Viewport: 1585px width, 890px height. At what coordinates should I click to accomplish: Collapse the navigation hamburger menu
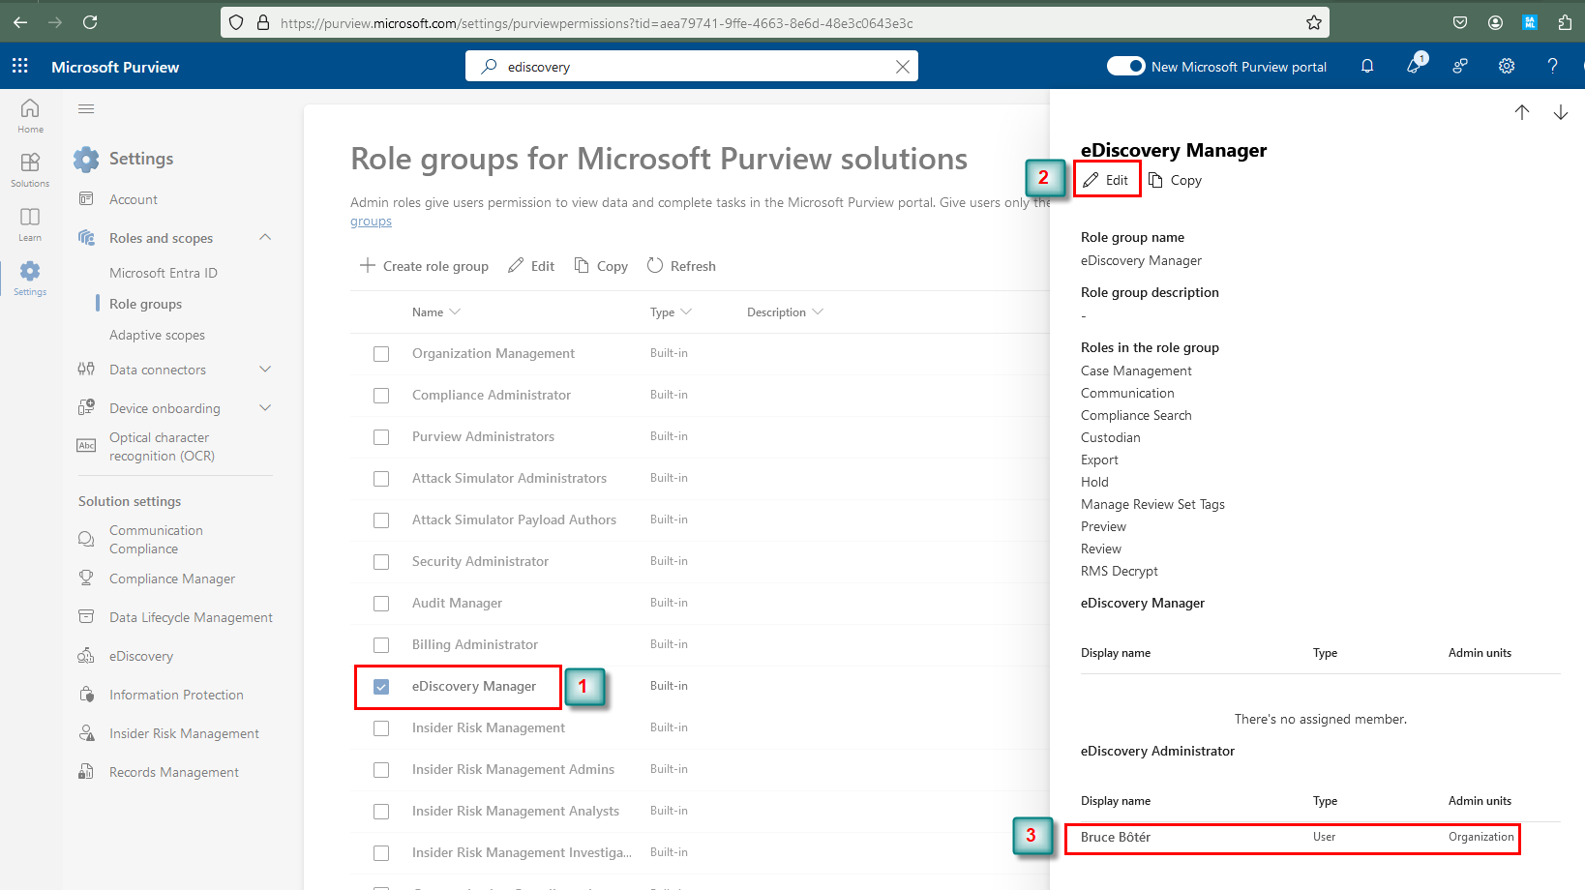[86, 109]
